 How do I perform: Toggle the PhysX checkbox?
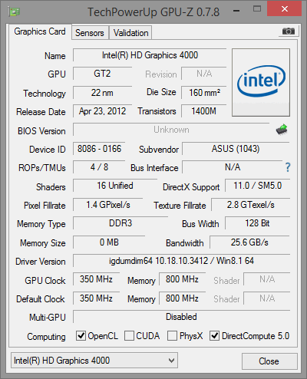point(172,335)
